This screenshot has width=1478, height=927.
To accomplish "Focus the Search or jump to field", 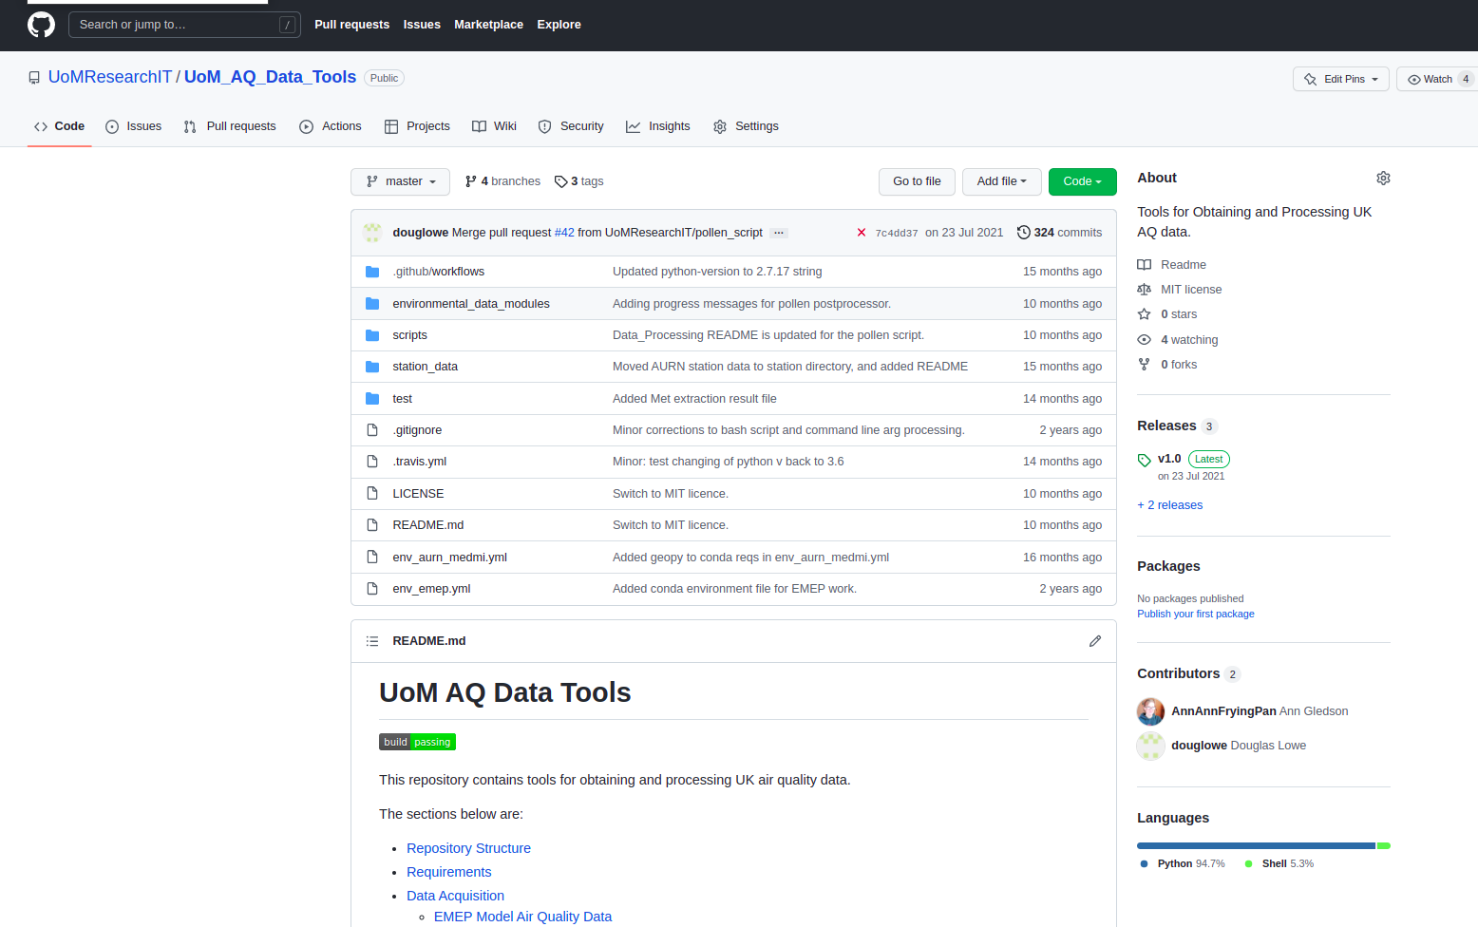I will [x=184, y=25].
